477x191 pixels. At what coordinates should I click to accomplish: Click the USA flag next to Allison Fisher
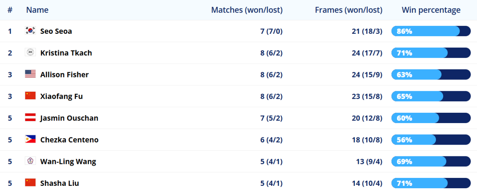click(30, 74)
